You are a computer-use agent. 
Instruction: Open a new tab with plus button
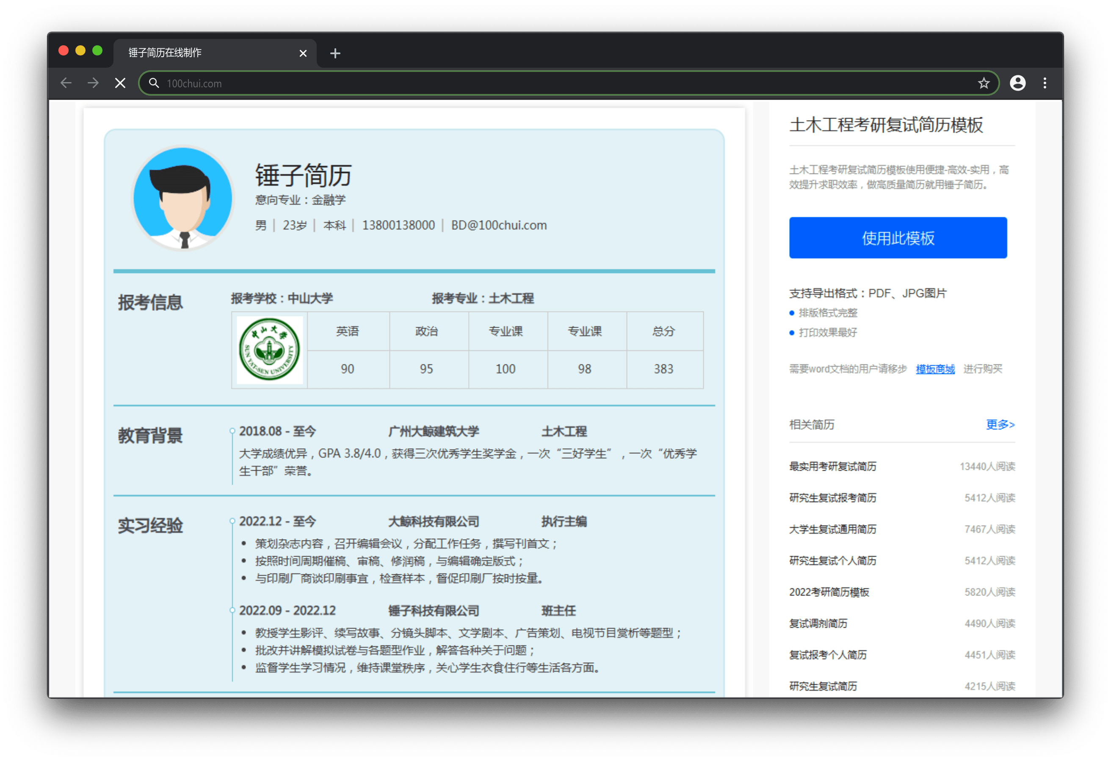(335, 53)
